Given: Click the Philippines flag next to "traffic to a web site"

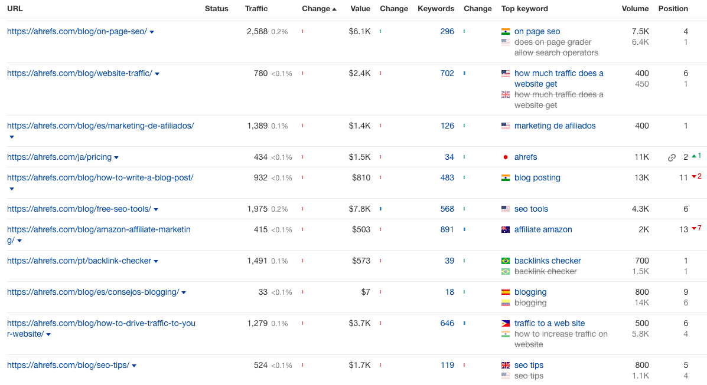Looking at the screenshot, I should click(x=505, y=323).
